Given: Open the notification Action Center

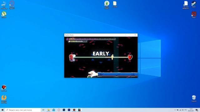Looking at the screenshot, I should click(197, 110).
